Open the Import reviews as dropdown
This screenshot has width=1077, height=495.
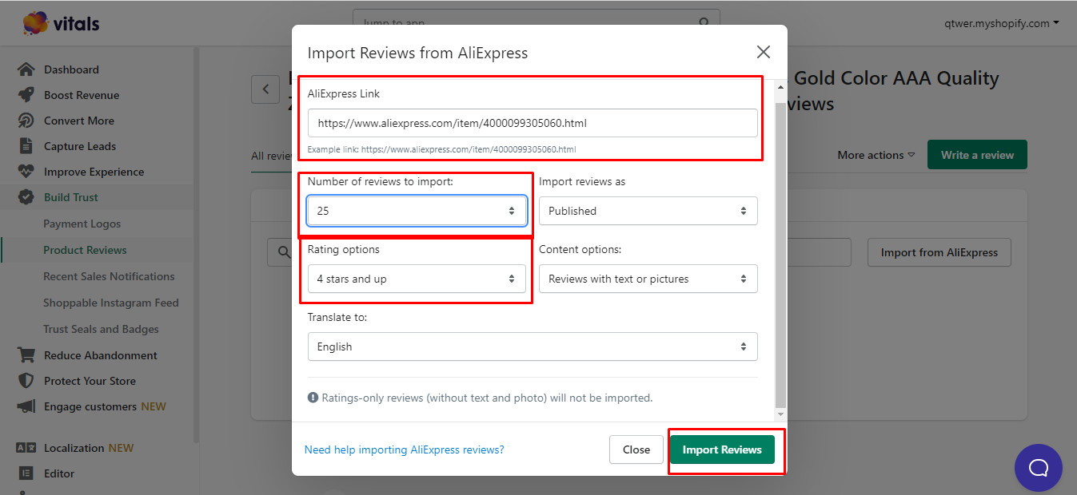pyautogui.click(x=648, y=211)
